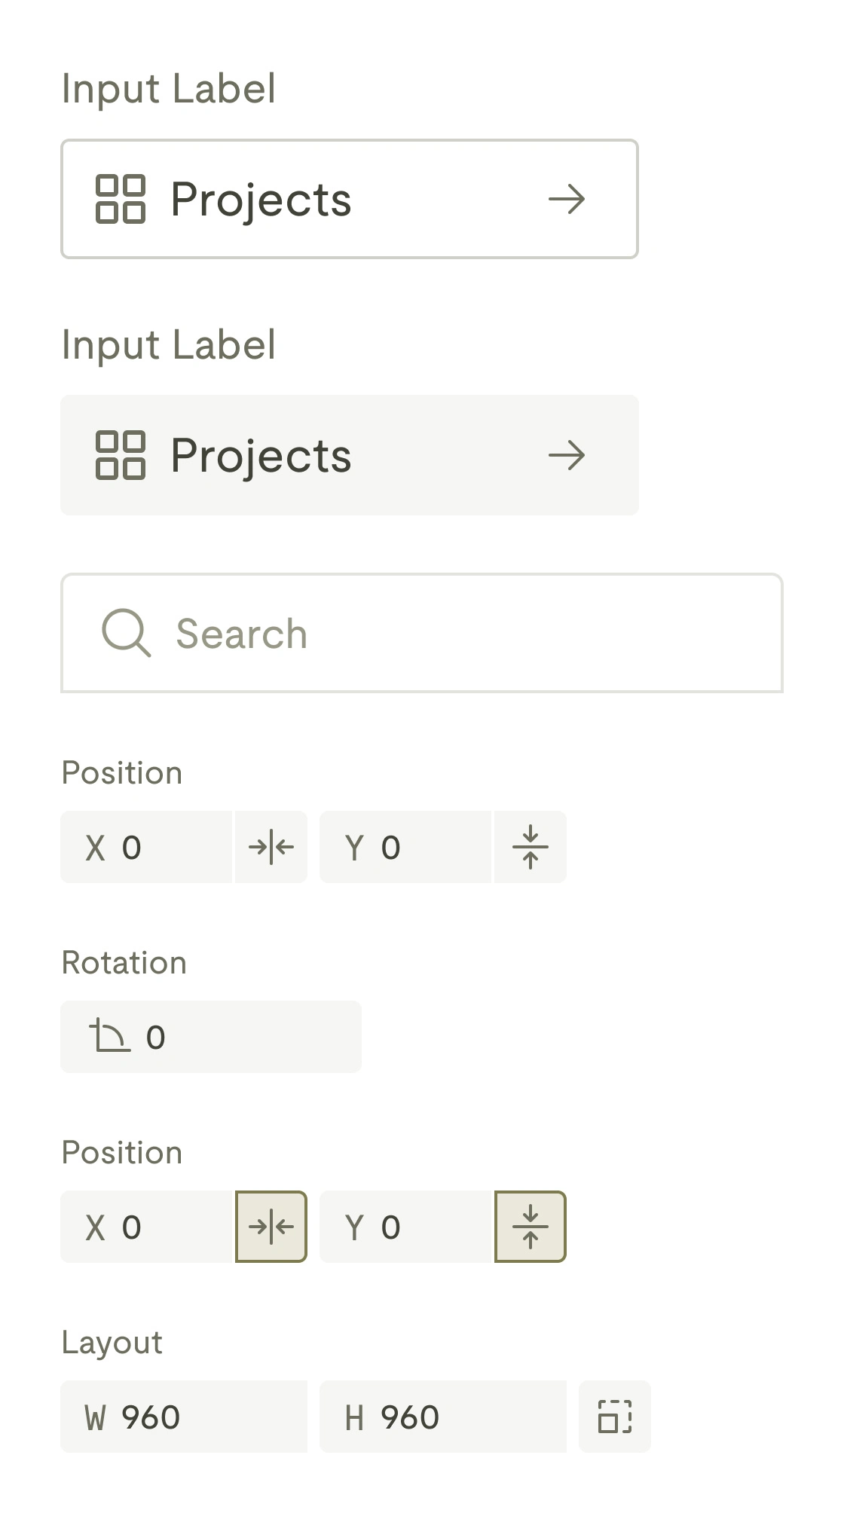Click the arrow icon in the gray Projects field
This screenshot has width=844, height=1513.
569,454
